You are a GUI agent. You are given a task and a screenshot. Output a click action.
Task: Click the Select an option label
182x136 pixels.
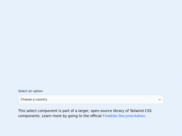(31, 91)
